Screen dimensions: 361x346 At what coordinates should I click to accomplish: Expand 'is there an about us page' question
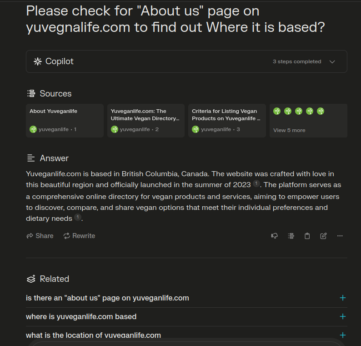click(x=342, y=298)
